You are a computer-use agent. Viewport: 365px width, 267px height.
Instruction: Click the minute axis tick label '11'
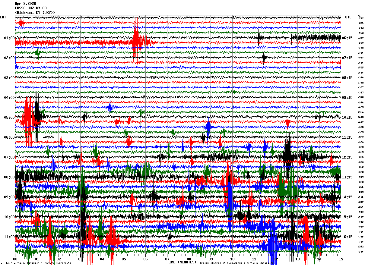254,259
